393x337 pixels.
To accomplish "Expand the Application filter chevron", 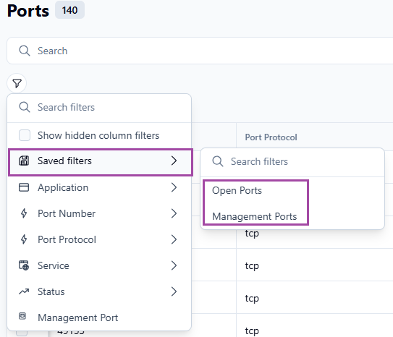I will click(174, 187).
